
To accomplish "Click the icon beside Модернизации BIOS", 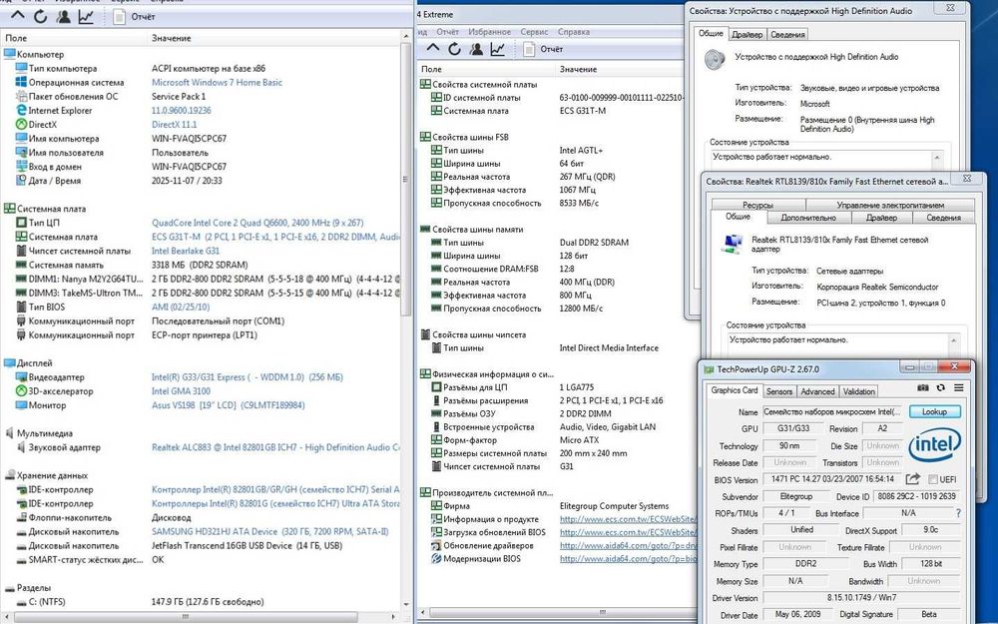I will pyautogui.click(x=436, y=558).
